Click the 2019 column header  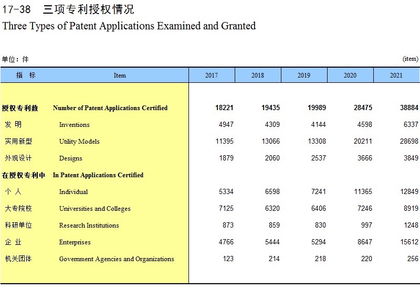click(x=304, y=75)
